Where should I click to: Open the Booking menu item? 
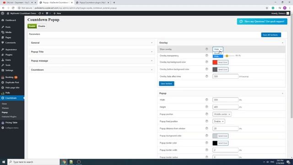click(9, 77)
